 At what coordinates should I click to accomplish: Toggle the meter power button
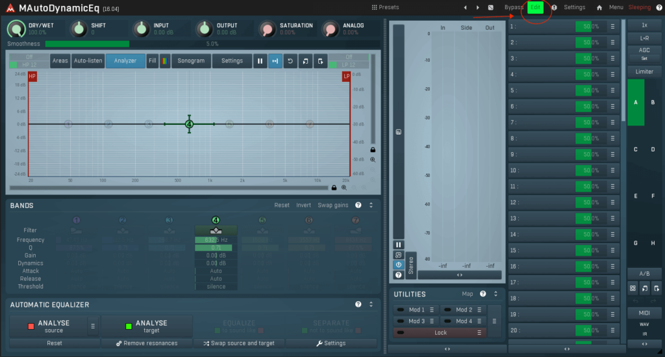click(x=398, y=265)
